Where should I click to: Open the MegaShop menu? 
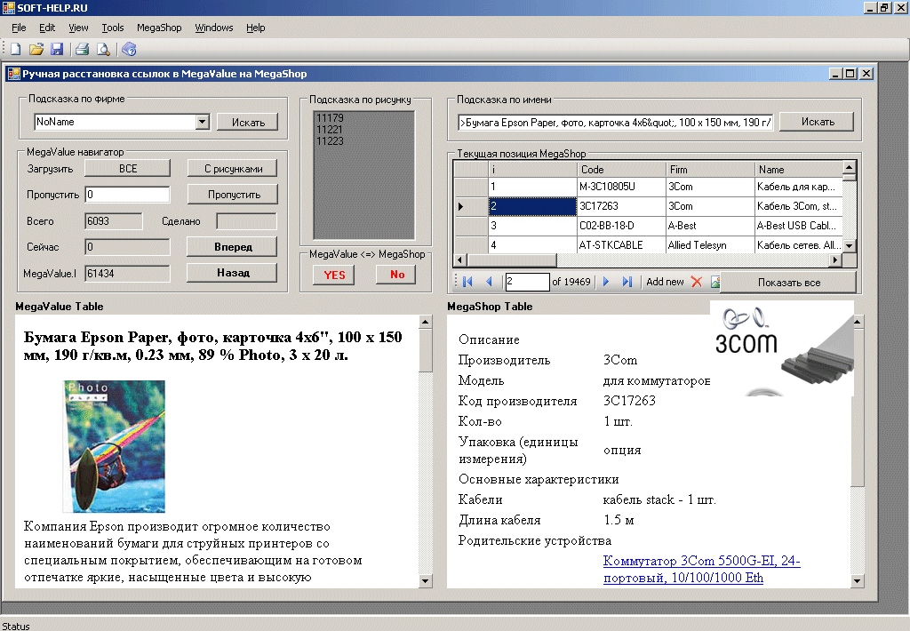click(159, 28)
